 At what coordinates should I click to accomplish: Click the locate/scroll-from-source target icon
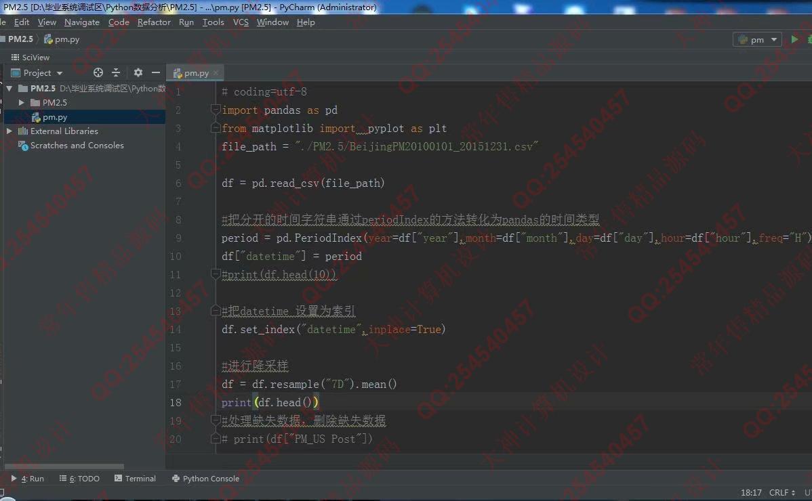click(x=98, y=72)
